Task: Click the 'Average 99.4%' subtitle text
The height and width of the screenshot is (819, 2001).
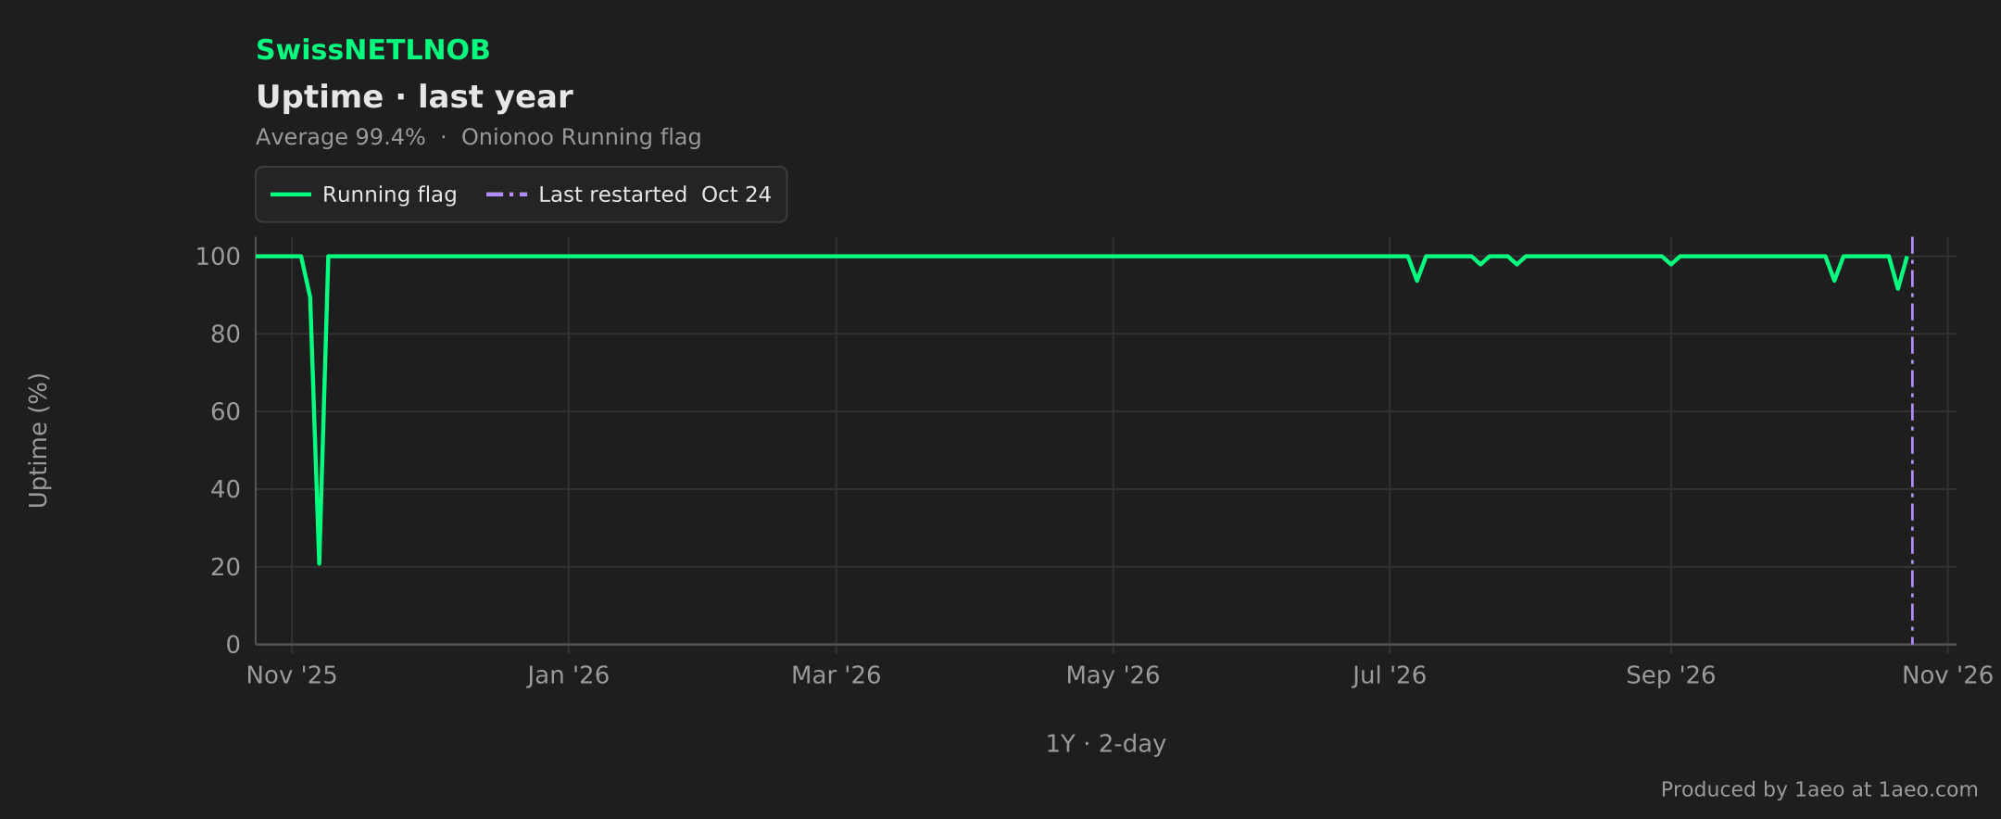Action: pos(340,137)
